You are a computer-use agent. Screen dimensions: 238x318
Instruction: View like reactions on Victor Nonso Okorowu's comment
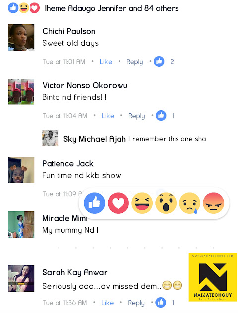coord(165,116)
